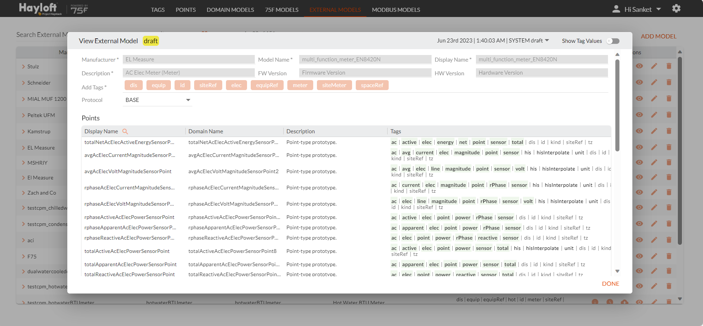Go to the TAGS tab

point(158,10)
